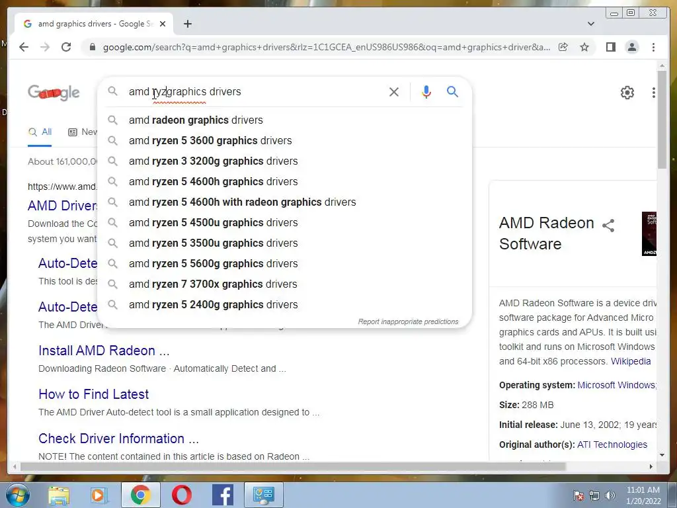Click the Microsoft Windows operating system link
Image resolution: width=677 pixels, height=508 pixels.
click(x=617, y=385)
